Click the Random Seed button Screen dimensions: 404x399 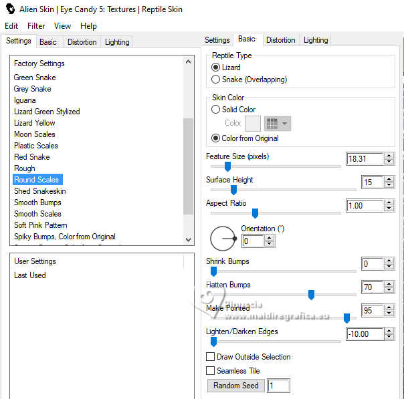coord(235,386)
